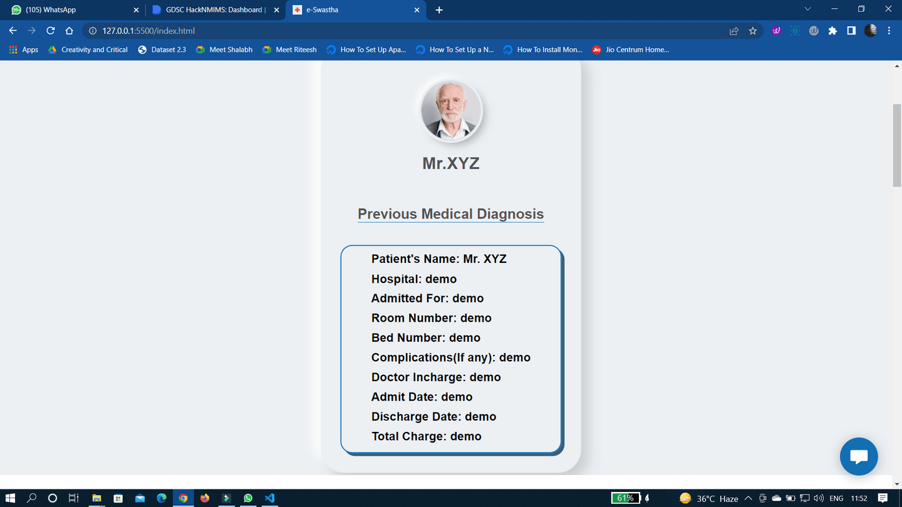Select Admit Date: demo line
Viewport: 902px width, 507px height.
[x=422, y=397]
